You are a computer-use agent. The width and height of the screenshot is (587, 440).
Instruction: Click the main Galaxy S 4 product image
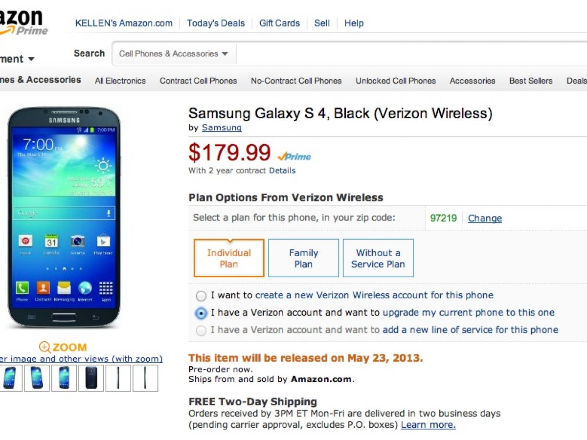click(64, 218)
